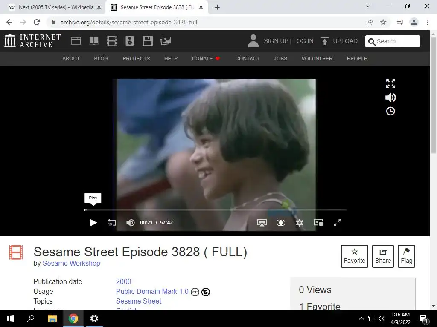Open the Video film strip icon in header
The width and height of the screenshot is (437, 327).
(112, 41)
